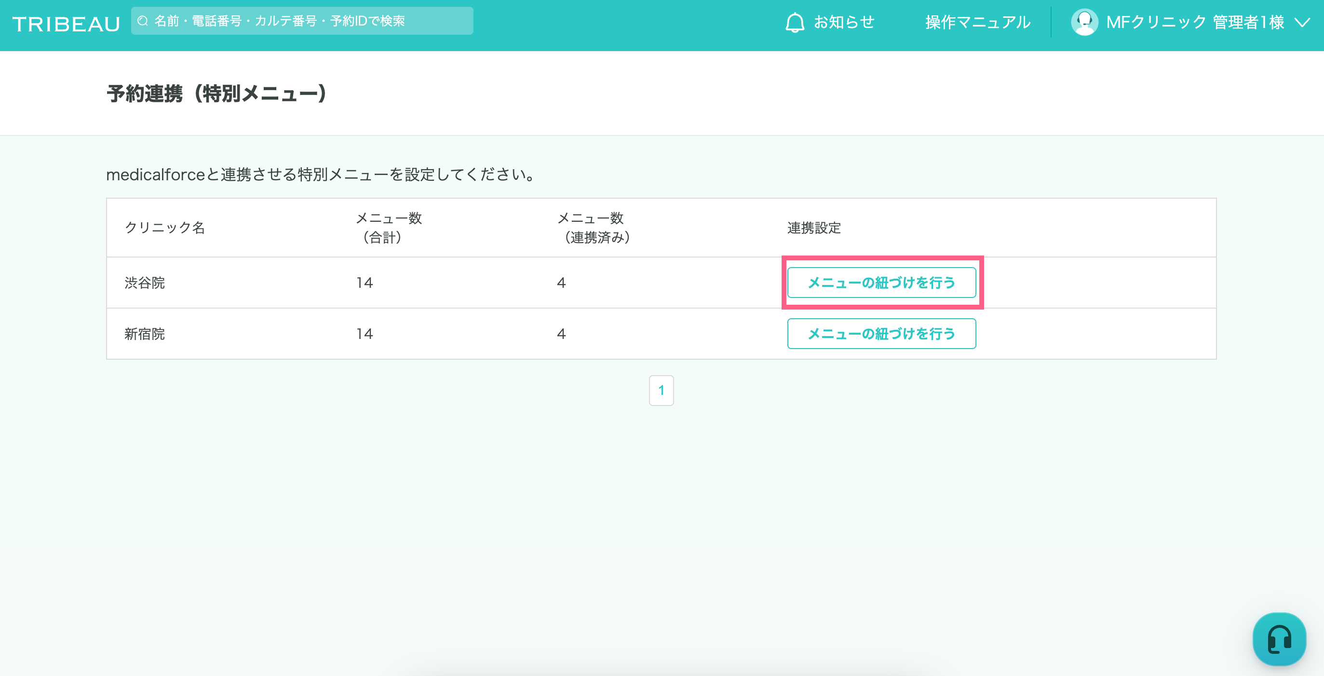Click the 新宿院 clinic name cell
The image size is (1324, 676).
click(x=145, y=334)
